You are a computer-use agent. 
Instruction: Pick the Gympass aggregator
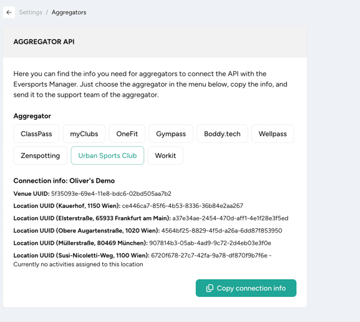(x=171, y=134)
